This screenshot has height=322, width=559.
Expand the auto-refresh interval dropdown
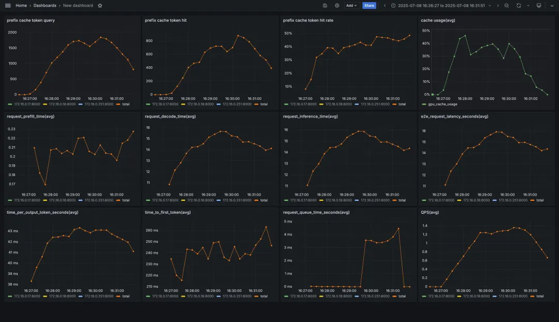point(528,5)
